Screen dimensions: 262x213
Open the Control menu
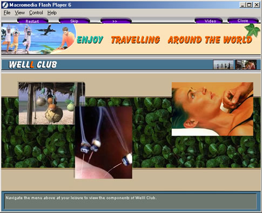[x=36, y=13]
